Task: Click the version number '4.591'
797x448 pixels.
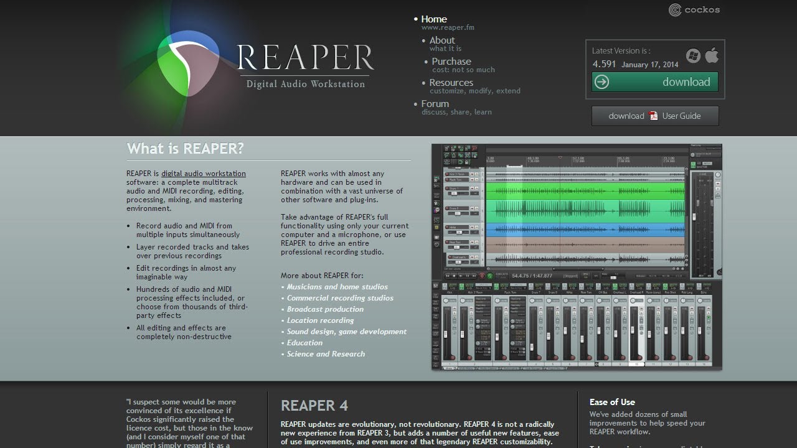Action: (604, 64)
